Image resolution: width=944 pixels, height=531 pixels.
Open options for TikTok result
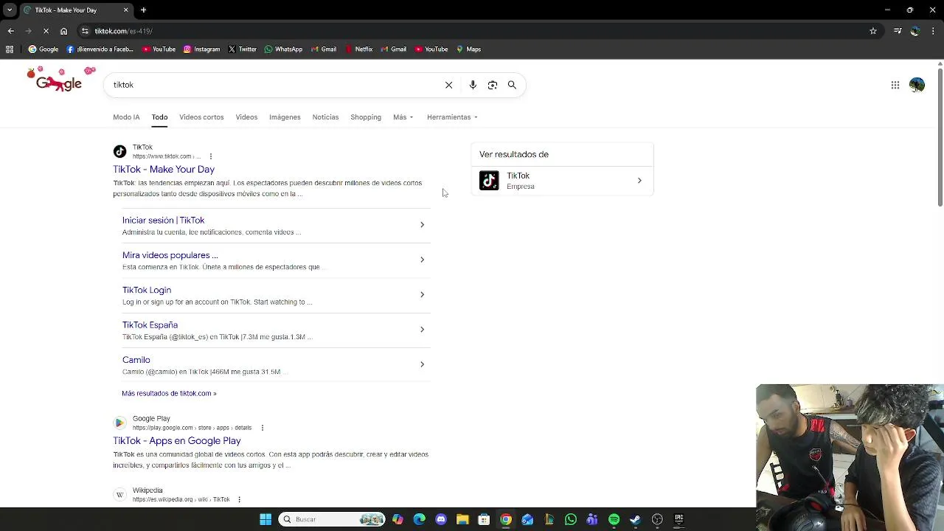pos(211,156)
